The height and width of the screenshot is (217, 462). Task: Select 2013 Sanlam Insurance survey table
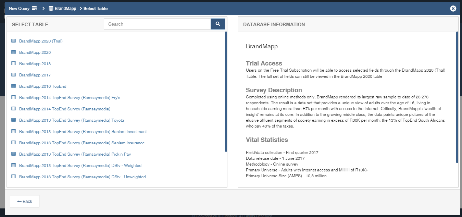point(82,143)
